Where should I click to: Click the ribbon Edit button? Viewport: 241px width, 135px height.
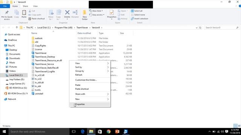point(121,15)
